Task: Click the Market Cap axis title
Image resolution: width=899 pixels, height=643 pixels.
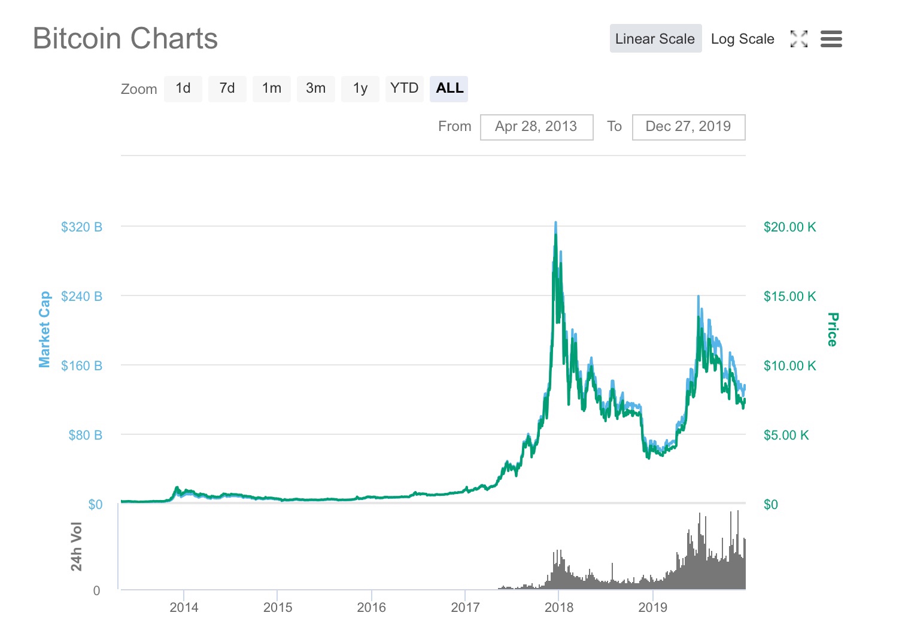Action: [x=44, y=329]
